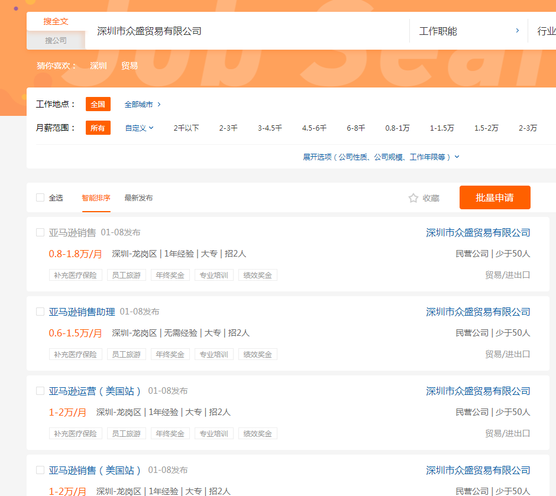The height and width of the screenshot is (496, 556).
Task: Open the 亚马逊销售助理 job posting
Action: [x=82, y=312]
